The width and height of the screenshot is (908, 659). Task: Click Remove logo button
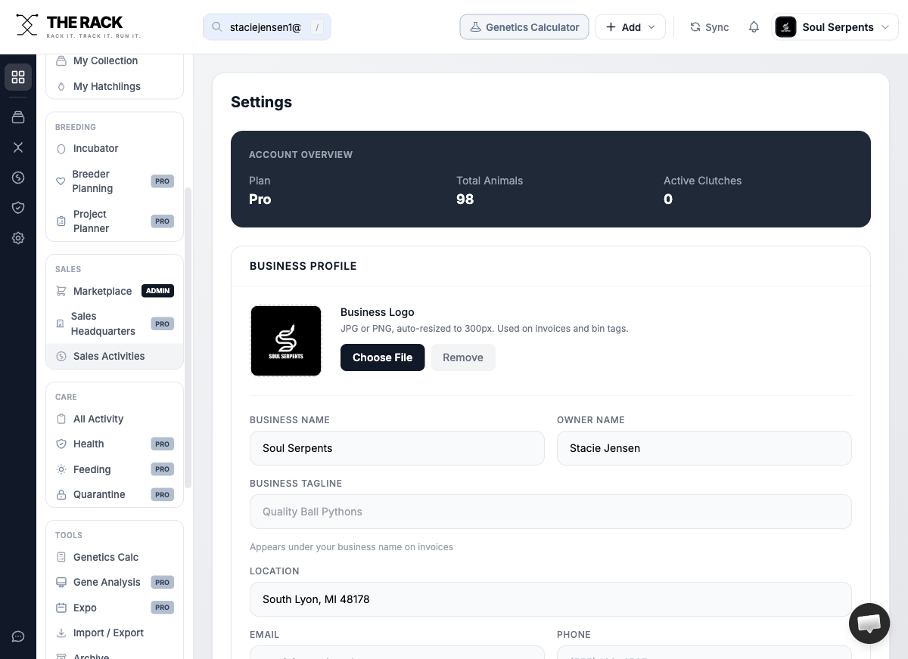coord(463,357)
